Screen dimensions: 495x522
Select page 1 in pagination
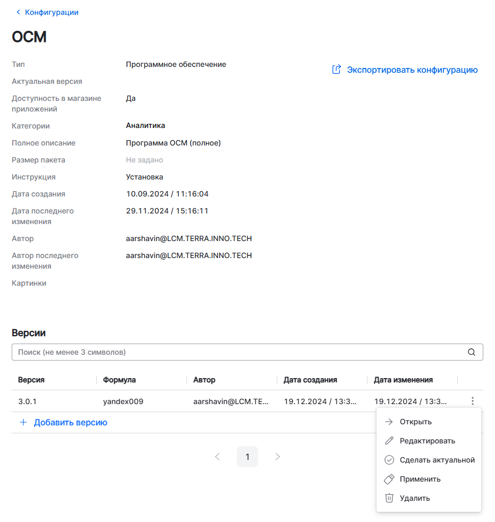pyautogui.click(x=247, y=457)
